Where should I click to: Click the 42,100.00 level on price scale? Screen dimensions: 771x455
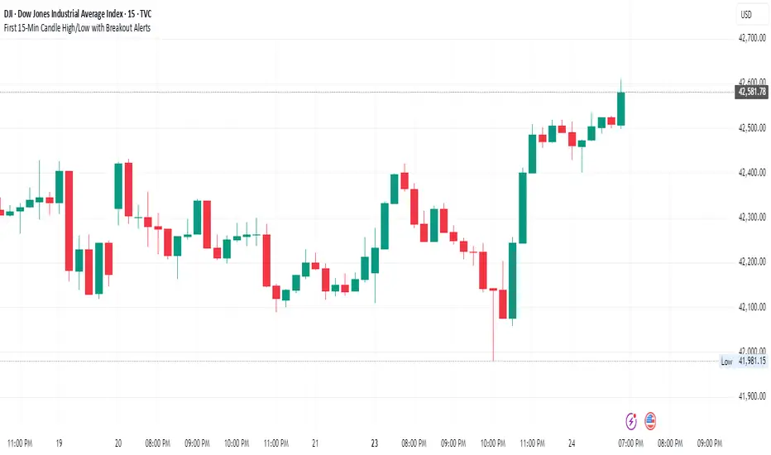(751, 307)
